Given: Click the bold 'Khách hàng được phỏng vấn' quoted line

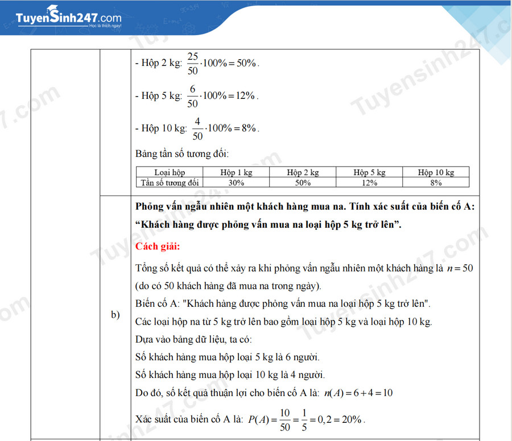Looking at the screenshot, I should 268,224.
